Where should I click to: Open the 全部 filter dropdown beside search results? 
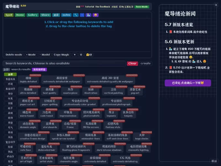coord(6,69)
